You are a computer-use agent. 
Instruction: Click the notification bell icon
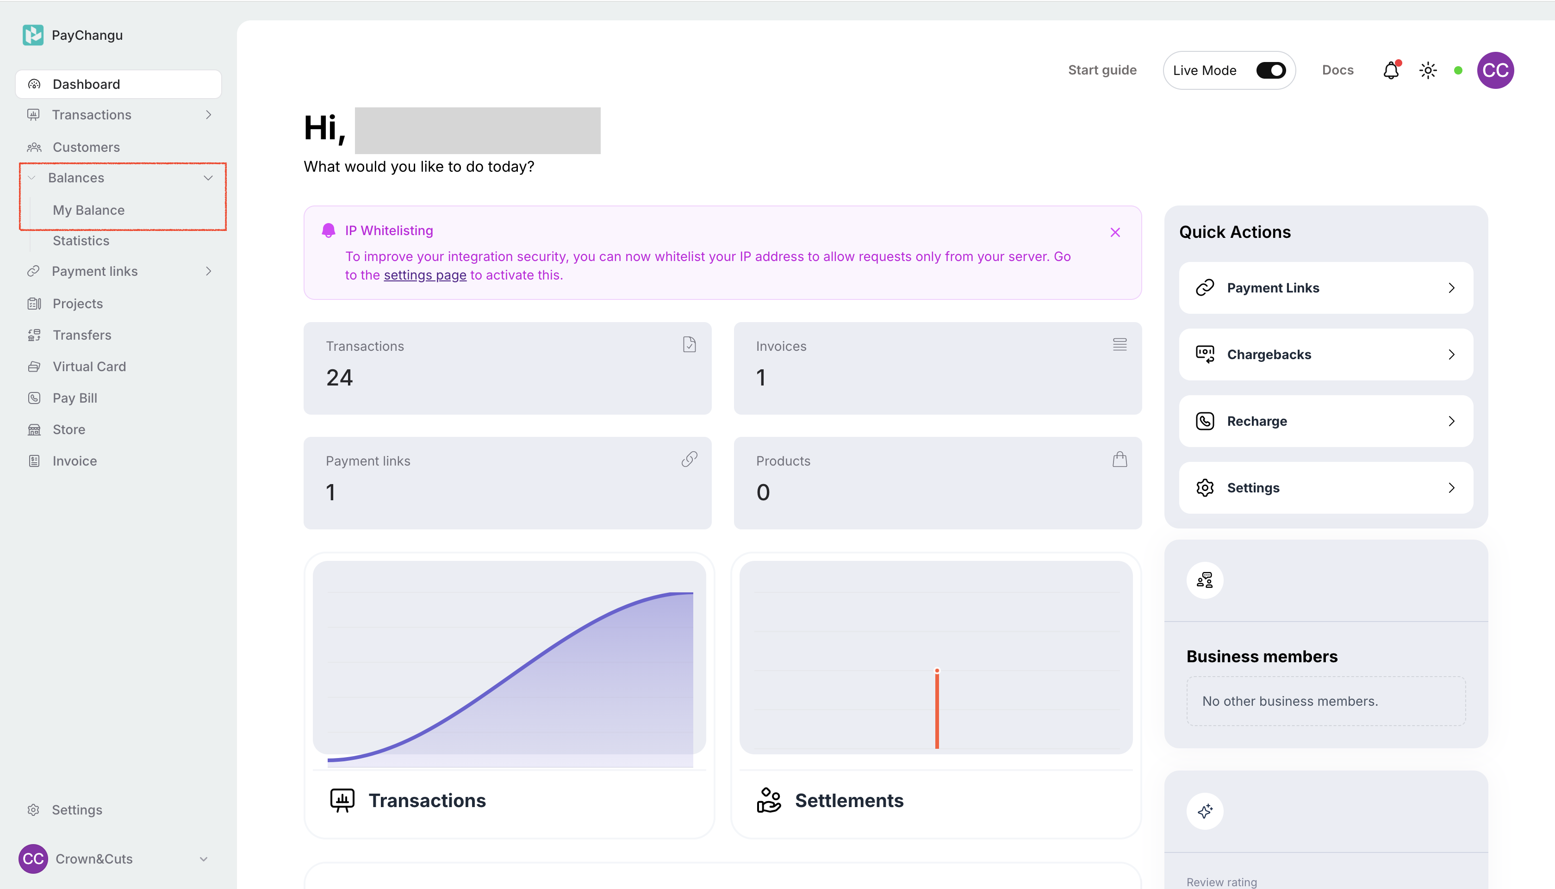pyautogui.click(x=1390, y=70)
